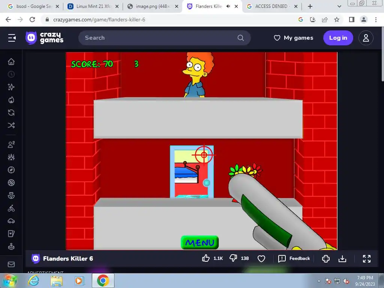Show hidden system tray icons
Screen dimensions: 384x288
319,281
